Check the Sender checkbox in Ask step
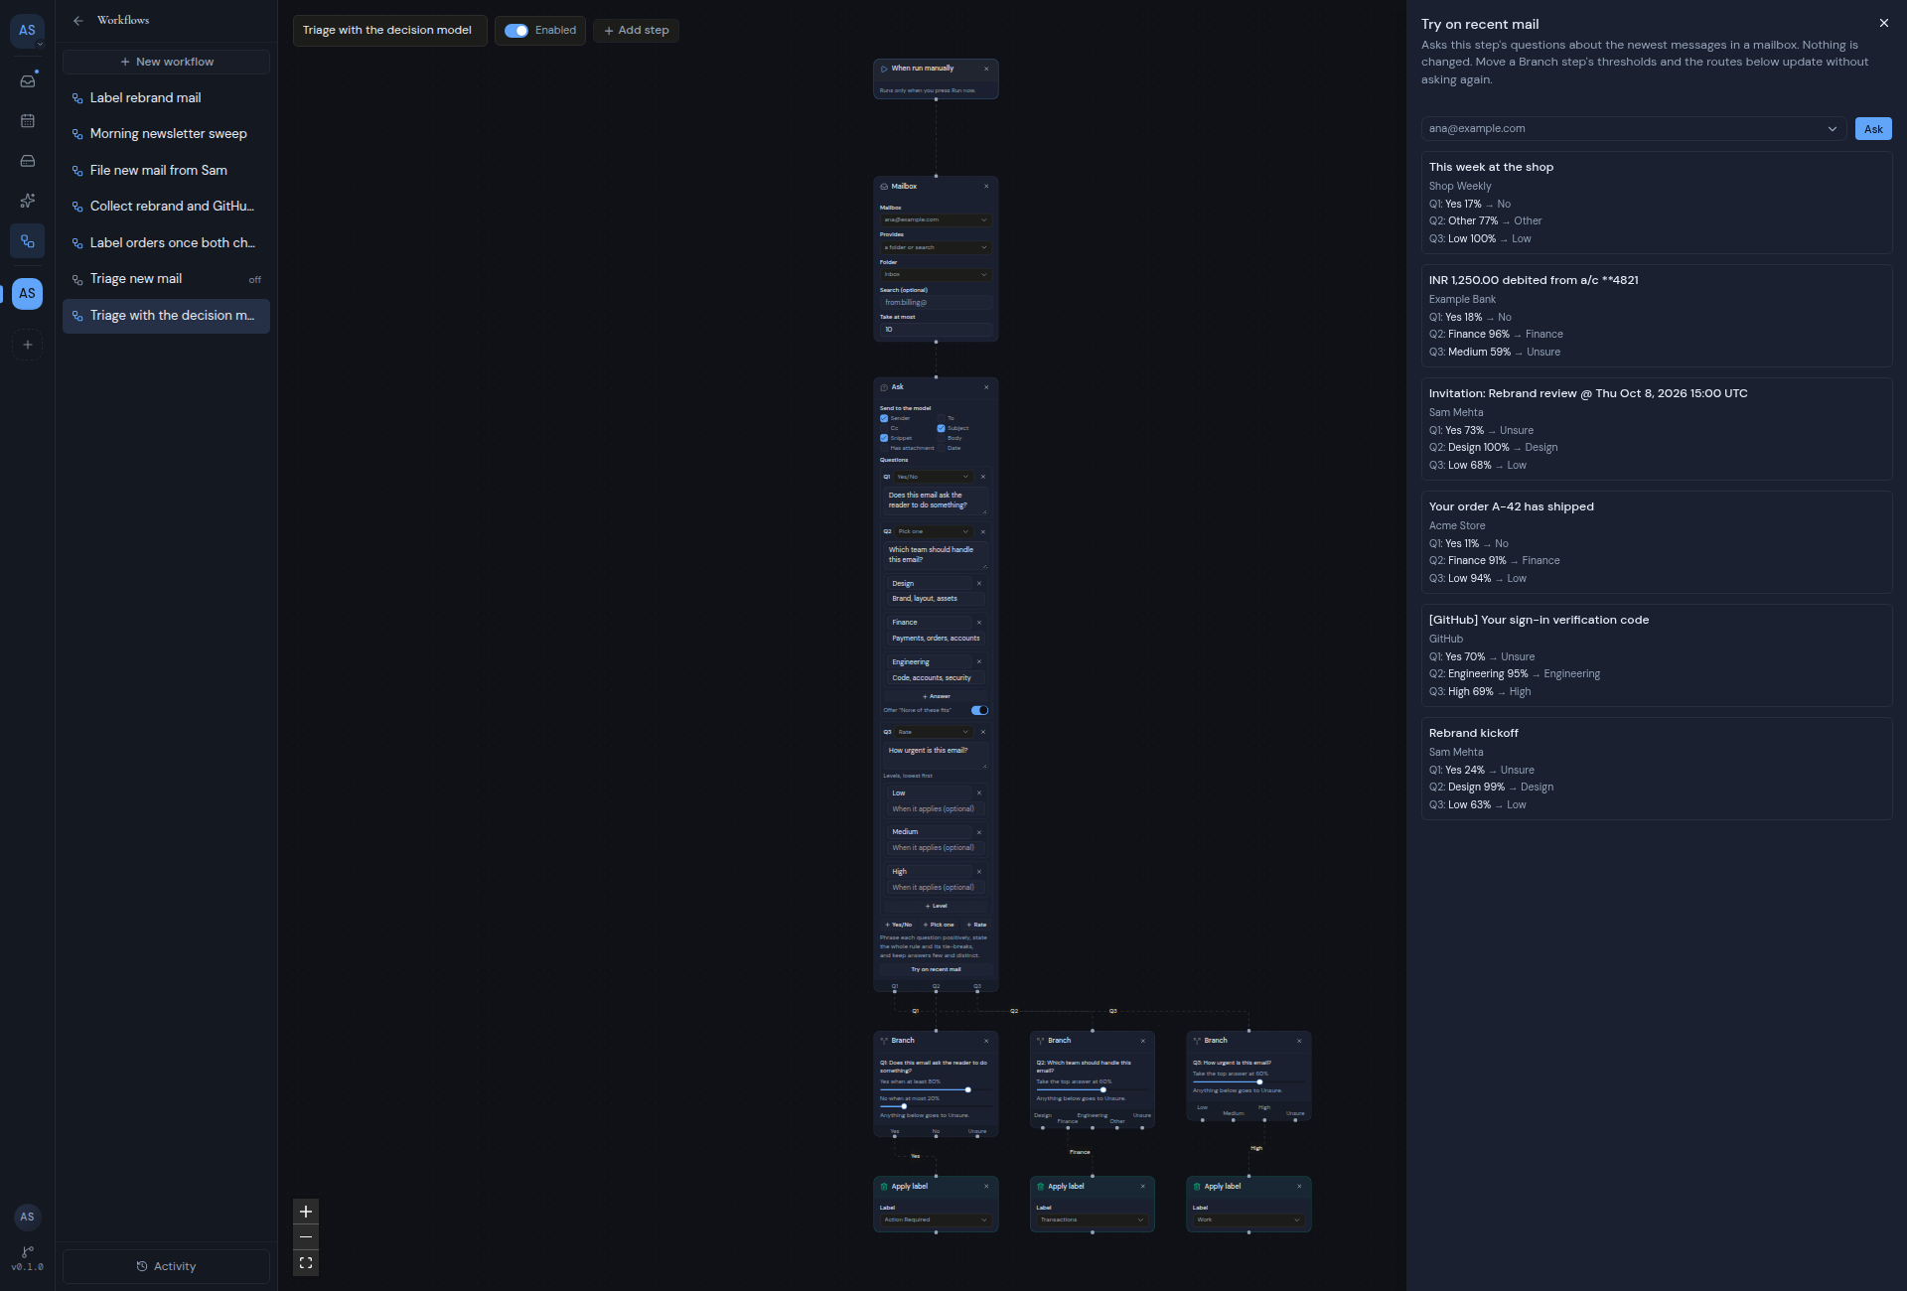Image resolution: width=1907 pixels, height=1291 pixels. click(x=884, y=418)
